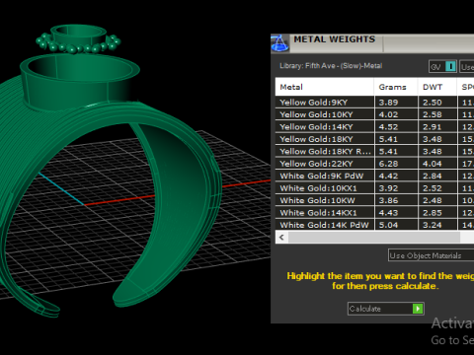Select the White Gold:9K PdW row
Image resolution: width=474 pixels, height=355 pixels.
point(374,176)
